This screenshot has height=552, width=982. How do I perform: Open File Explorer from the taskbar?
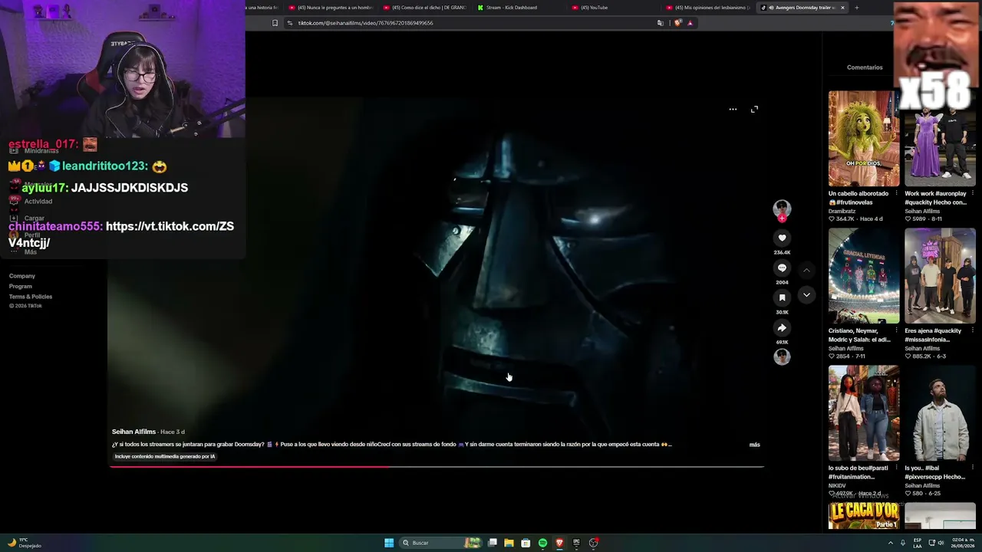tap(509, 543)
